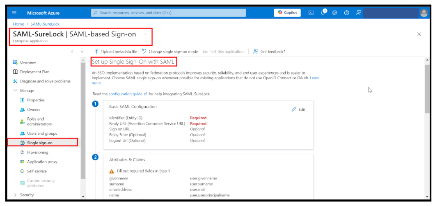Image resolution: width=435 pixels, height=206 pixels.
Task: Open the notifications bell
Action: click(323, 13)
